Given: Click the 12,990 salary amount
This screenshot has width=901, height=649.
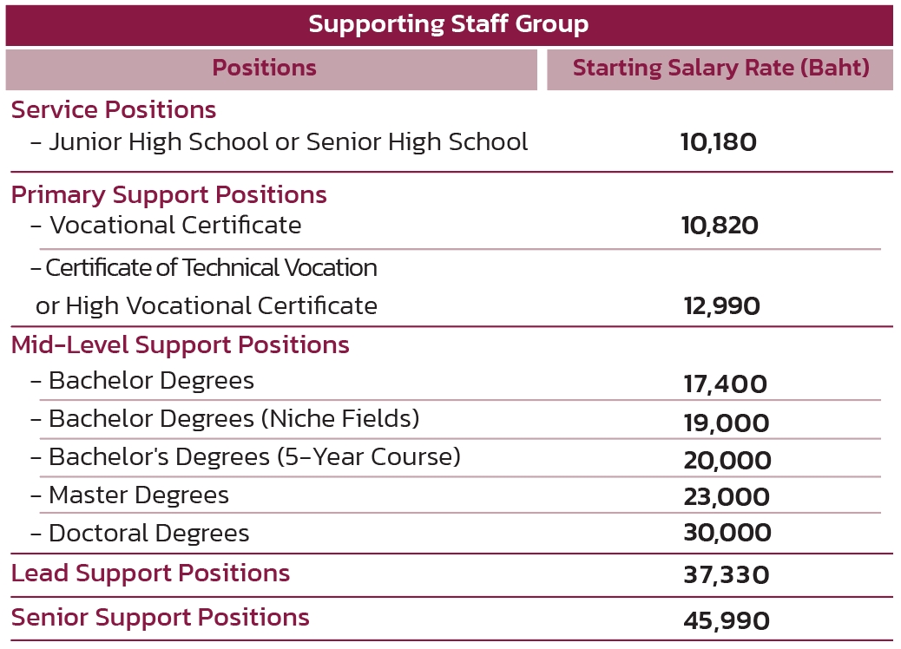Looking at the screenshot, I should click(720, 306).
